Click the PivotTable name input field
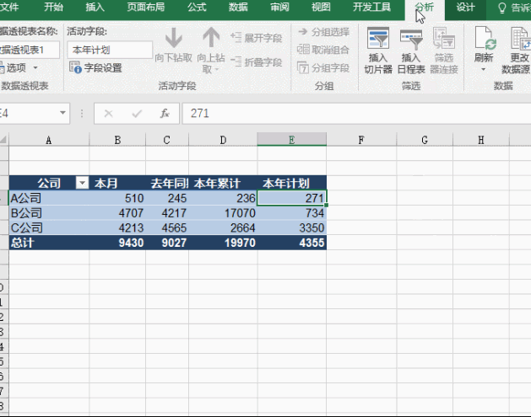The image size is (531, 417). click(30, 50)
